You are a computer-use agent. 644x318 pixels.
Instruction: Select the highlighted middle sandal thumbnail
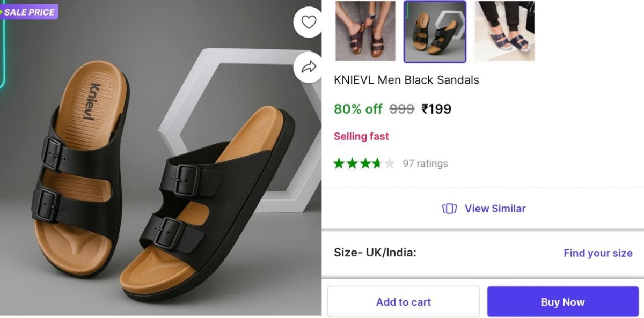tap(435, 31)
